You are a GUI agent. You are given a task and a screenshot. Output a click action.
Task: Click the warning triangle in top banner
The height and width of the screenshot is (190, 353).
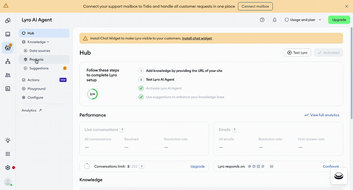click(6, 6)
